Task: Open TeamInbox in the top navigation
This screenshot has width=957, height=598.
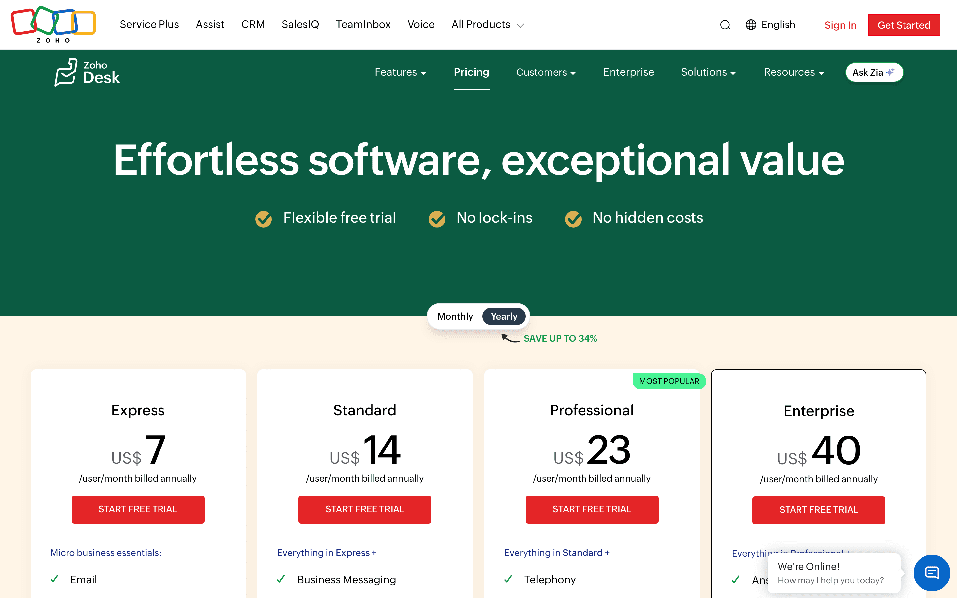Action: (x=363, y=25)
